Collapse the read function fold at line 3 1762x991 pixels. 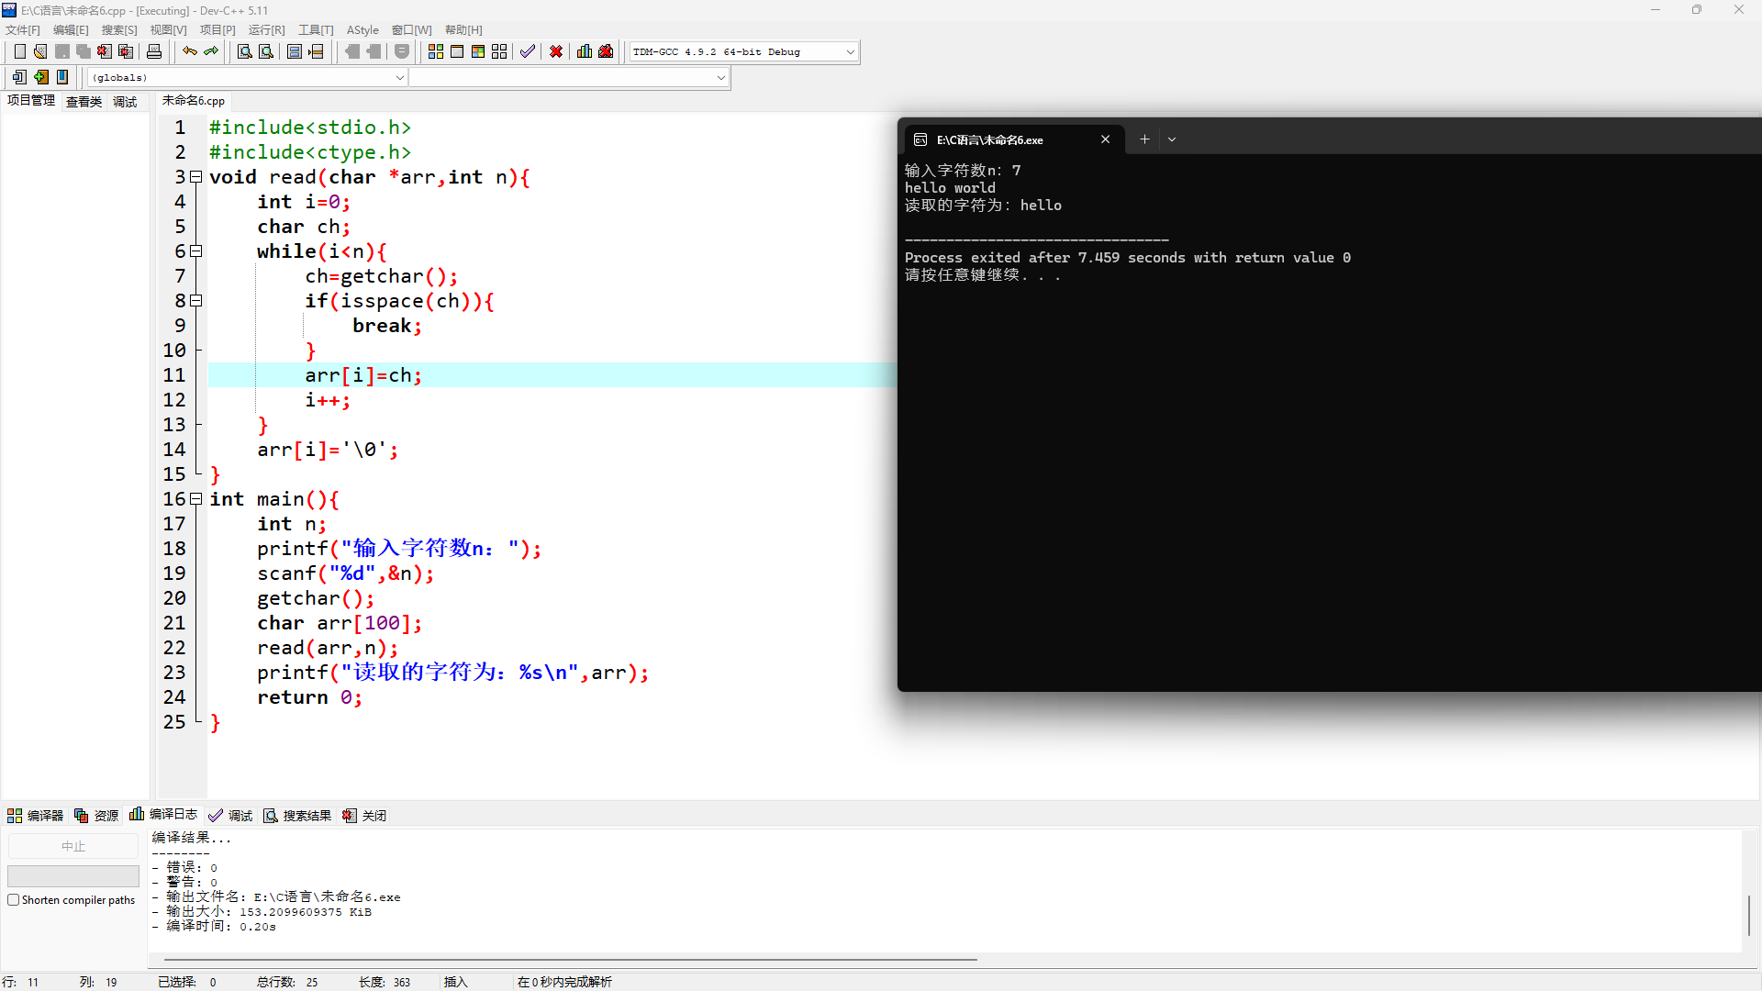coord(195,177)
